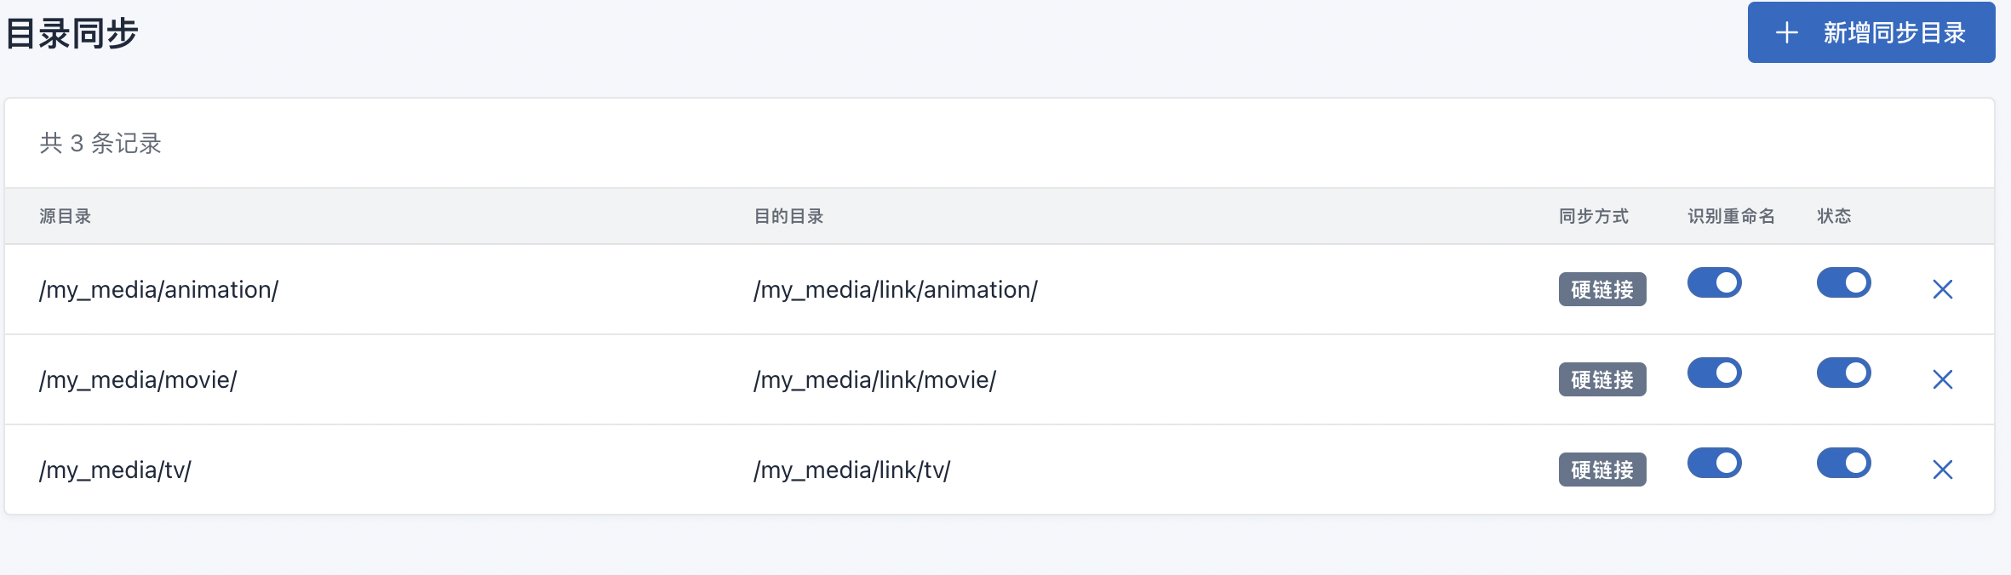Delete the /my_media/tv/ sync row
Image resolution: width=2011 pixels, height=575 pixels.
1942,470
